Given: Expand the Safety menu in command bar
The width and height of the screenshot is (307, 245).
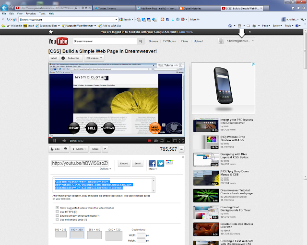Looking at the screenshot, I should [x=277, y=25].
